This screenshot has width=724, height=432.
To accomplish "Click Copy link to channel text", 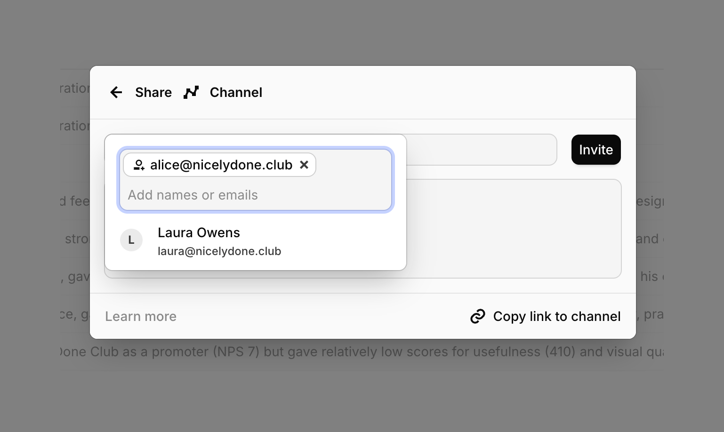I will [556, 316].
